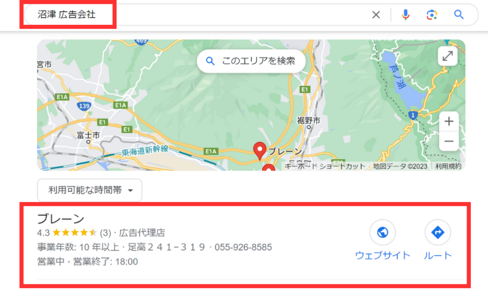Open the ブレーン business listing title
The image size is (488, 299).
pos(61,219)
